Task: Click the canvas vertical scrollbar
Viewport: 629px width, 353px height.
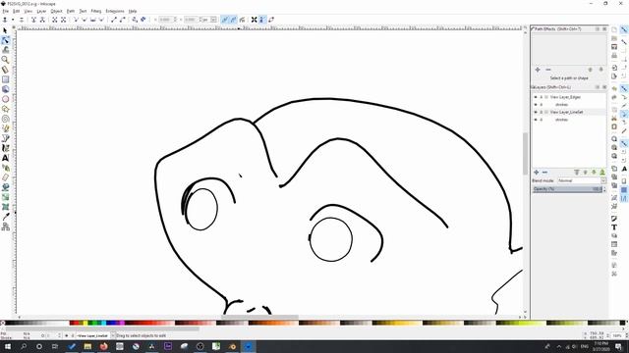Action: [x=525, y=154]
